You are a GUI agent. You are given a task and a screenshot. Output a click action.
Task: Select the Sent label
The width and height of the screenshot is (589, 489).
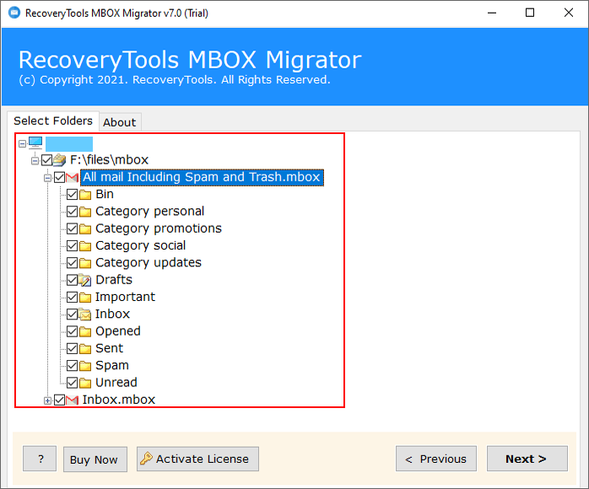110,349
